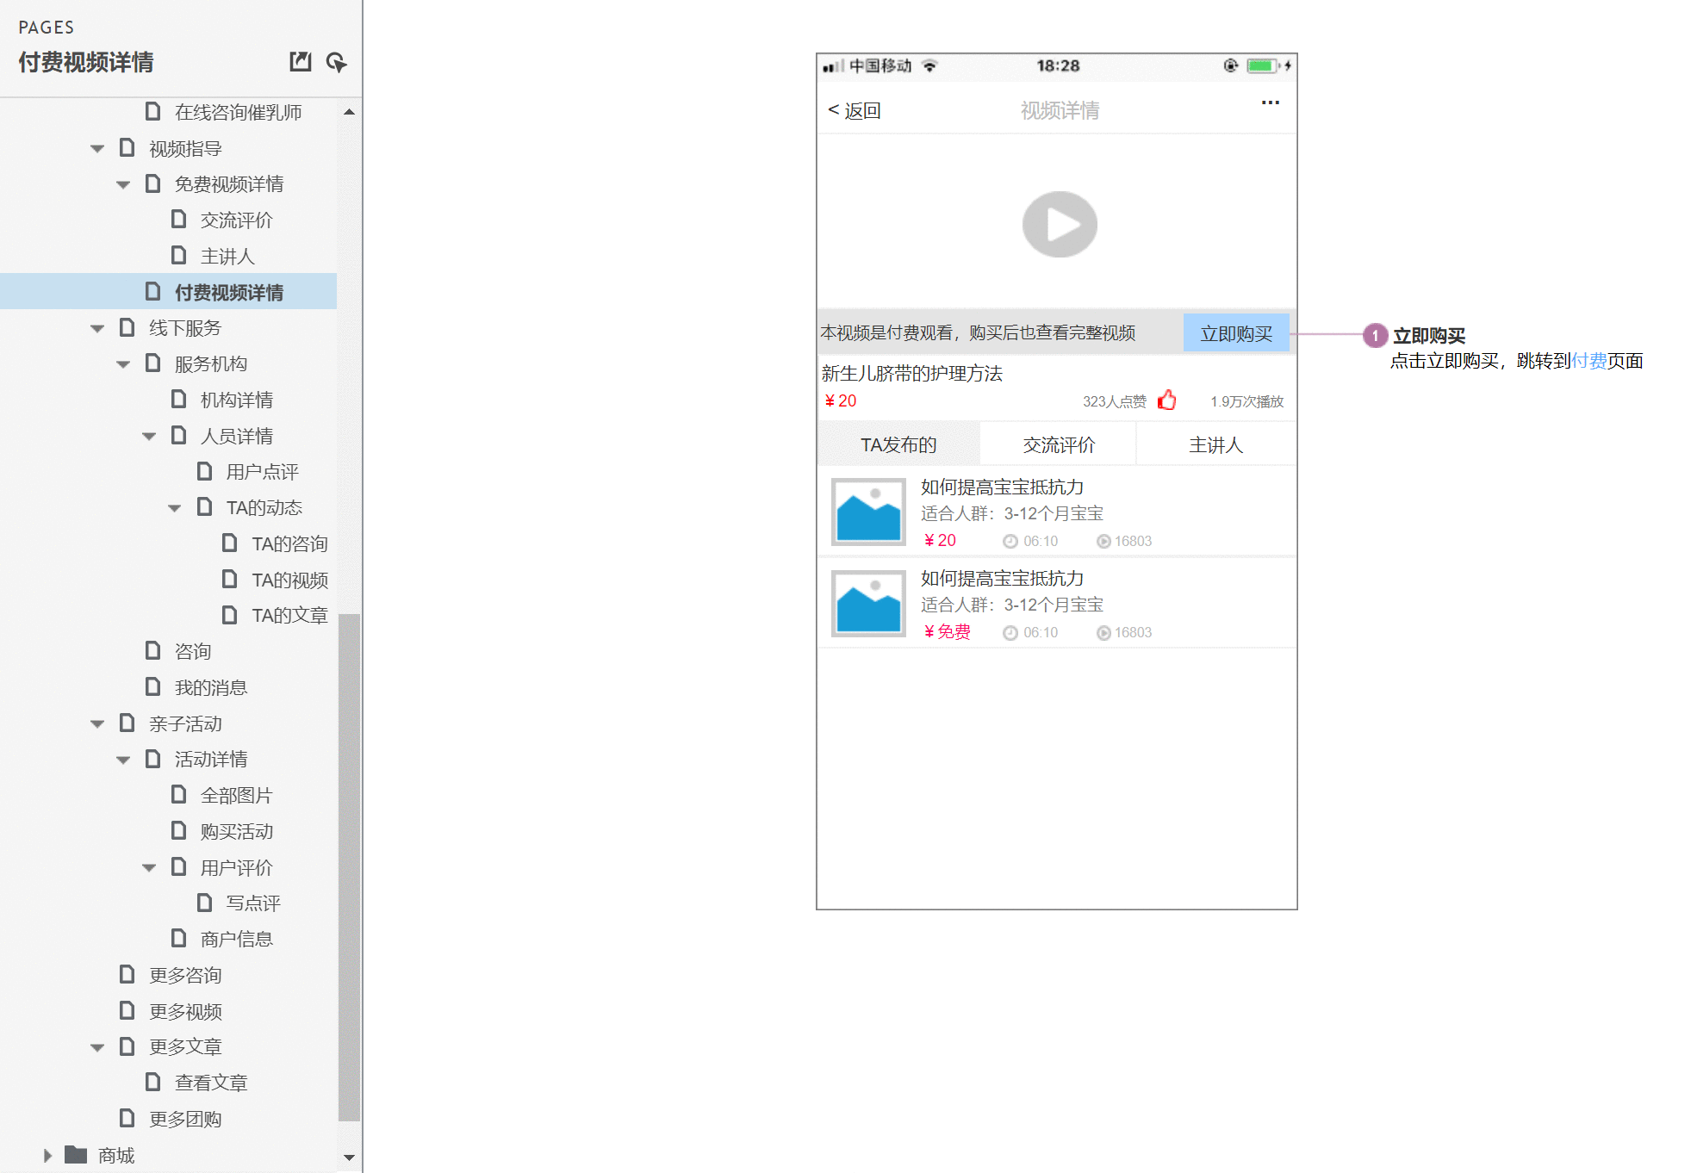
Task: Click the folder icon next to 商城
Action: [x=76, y=1154]
